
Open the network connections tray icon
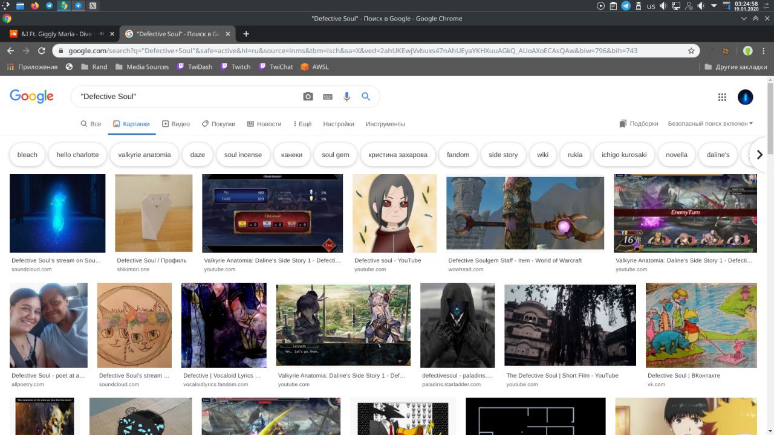point(677,5)
